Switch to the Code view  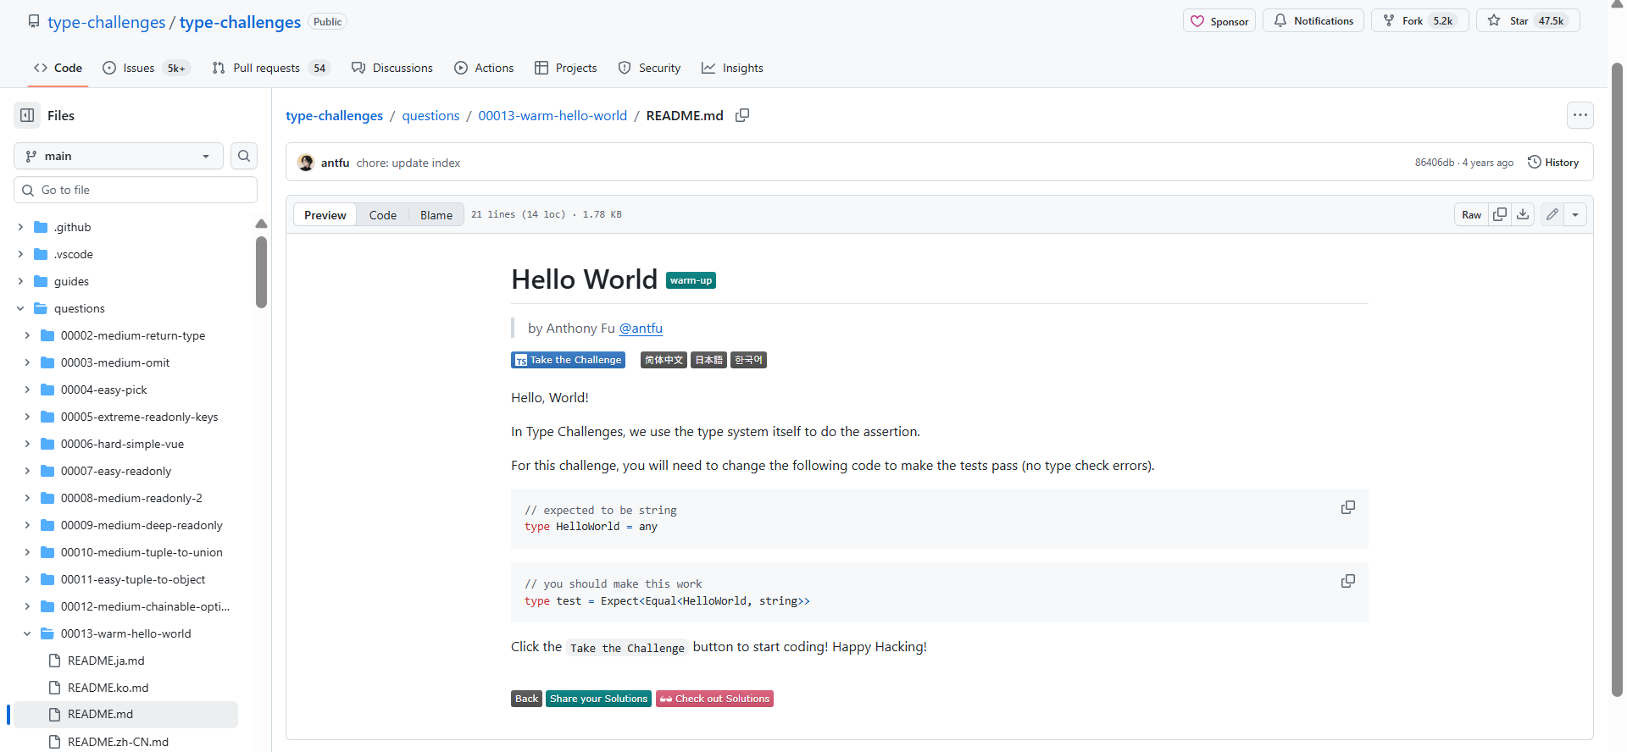tap(382, 215)
